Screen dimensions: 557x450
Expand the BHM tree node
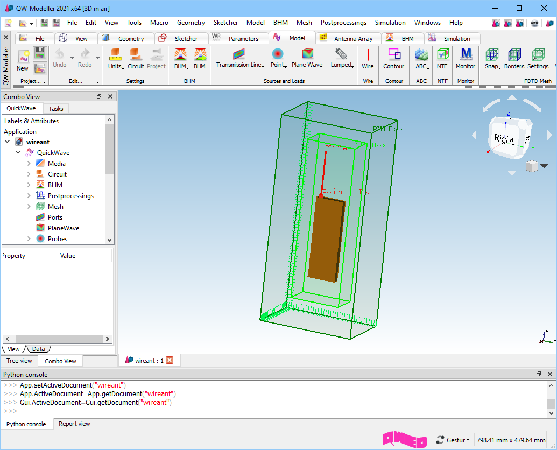coord(29,185)
